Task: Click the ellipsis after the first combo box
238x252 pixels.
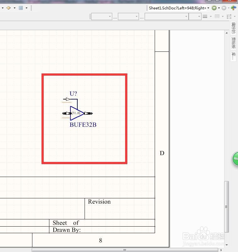Action: click(115, 18)
